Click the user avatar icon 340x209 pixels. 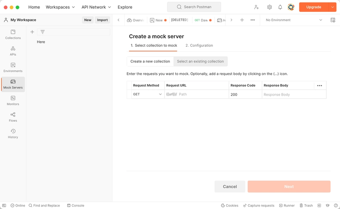click(291, 7)
